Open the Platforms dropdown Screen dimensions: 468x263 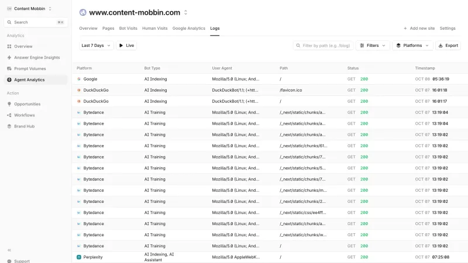click(x=412, y=46)
